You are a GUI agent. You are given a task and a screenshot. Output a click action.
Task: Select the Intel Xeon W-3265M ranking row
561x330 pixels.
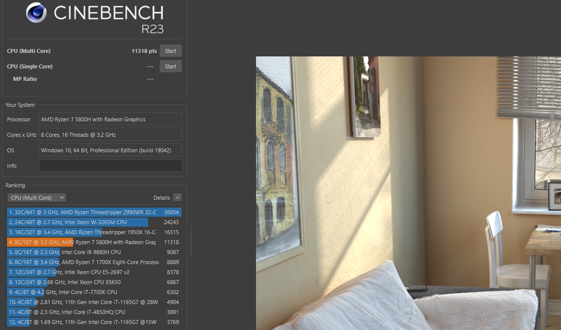click(x=94, y=222)
